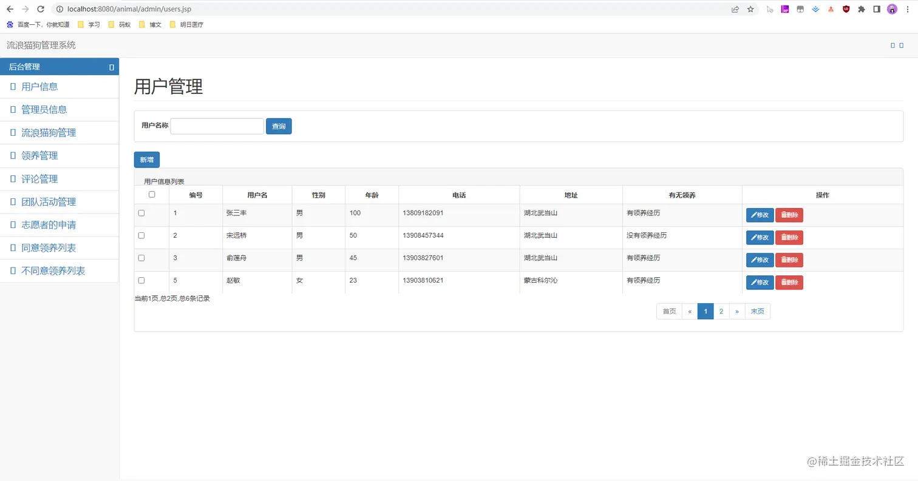The height and width of the screenshot is (481, 918).
Task: Click the 流浪猫狗管理系统 site title
Action: click(x=41, y=45)
